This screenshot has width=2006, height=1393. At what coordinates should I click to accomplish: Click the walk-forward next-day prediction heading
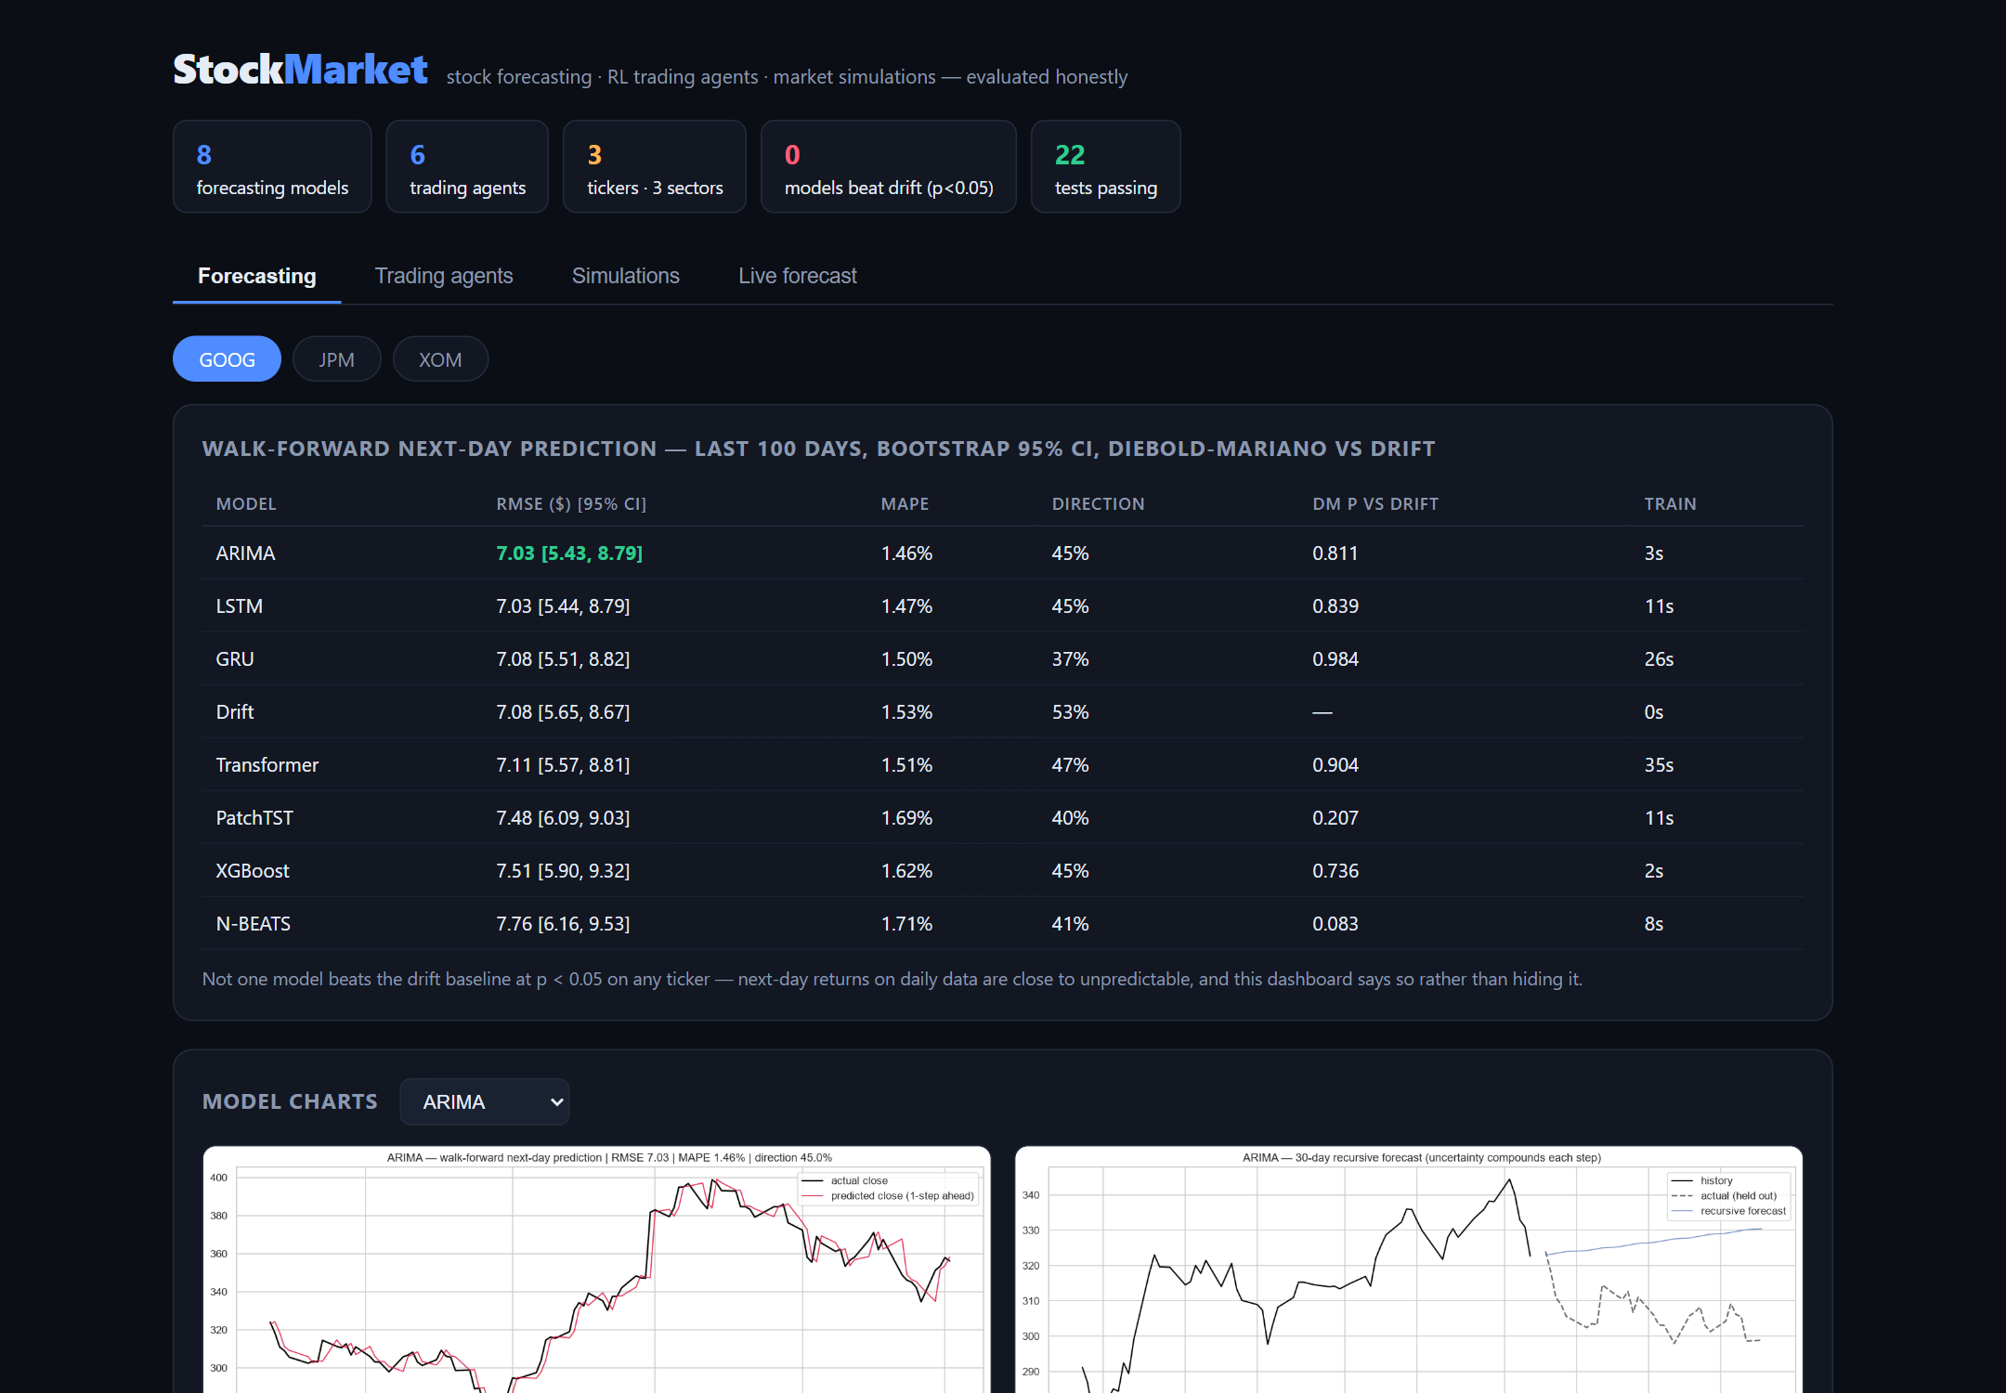click(818, 449)
